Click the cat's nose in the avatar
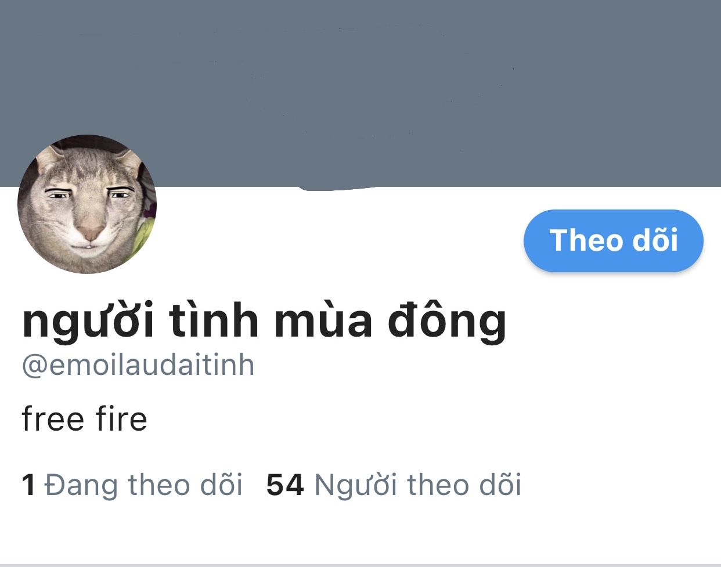The height and width of the screenshot is (567, 721). 88,232
